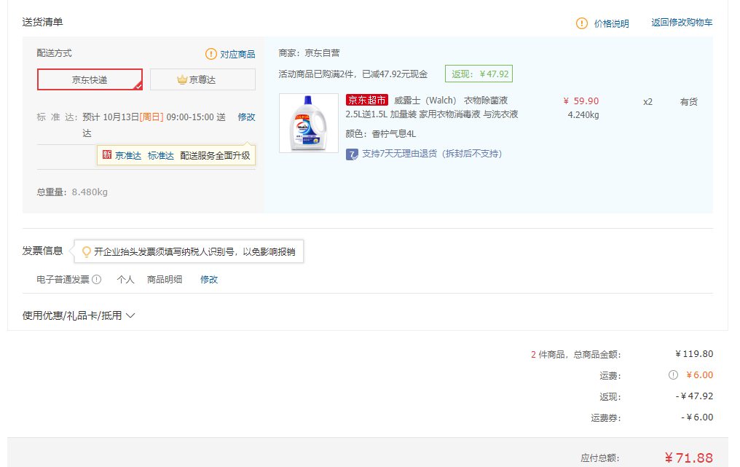Screen dimensions: 740x467
Task: Click the quantity x2 text
Action: (648, 101)
